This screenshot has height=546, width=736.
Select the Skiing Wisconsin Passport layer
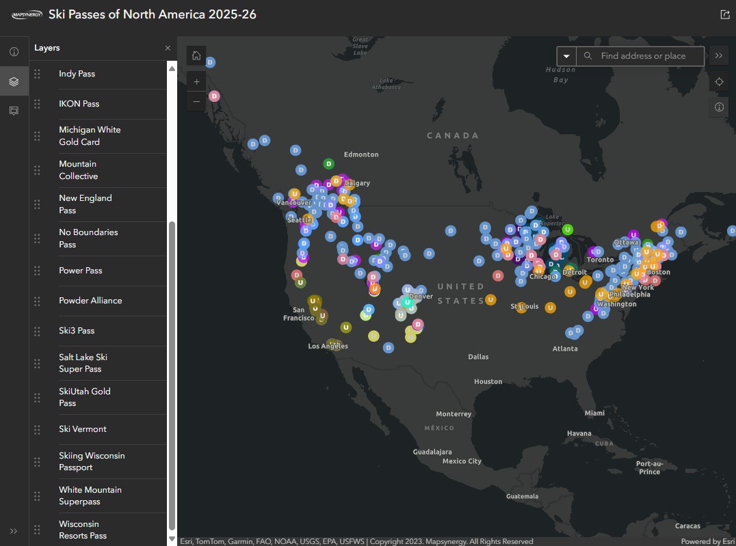pos(92,461)
